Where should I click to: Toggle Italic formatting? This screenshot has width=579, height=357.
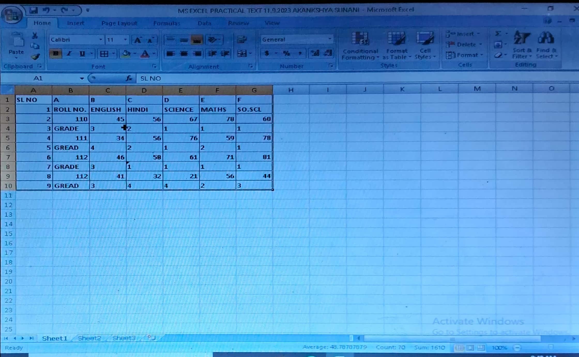pos(69,54)
